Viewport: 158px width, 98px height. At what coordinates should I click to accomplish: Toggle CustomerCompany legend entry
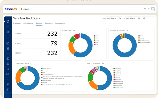coord(144,42)
